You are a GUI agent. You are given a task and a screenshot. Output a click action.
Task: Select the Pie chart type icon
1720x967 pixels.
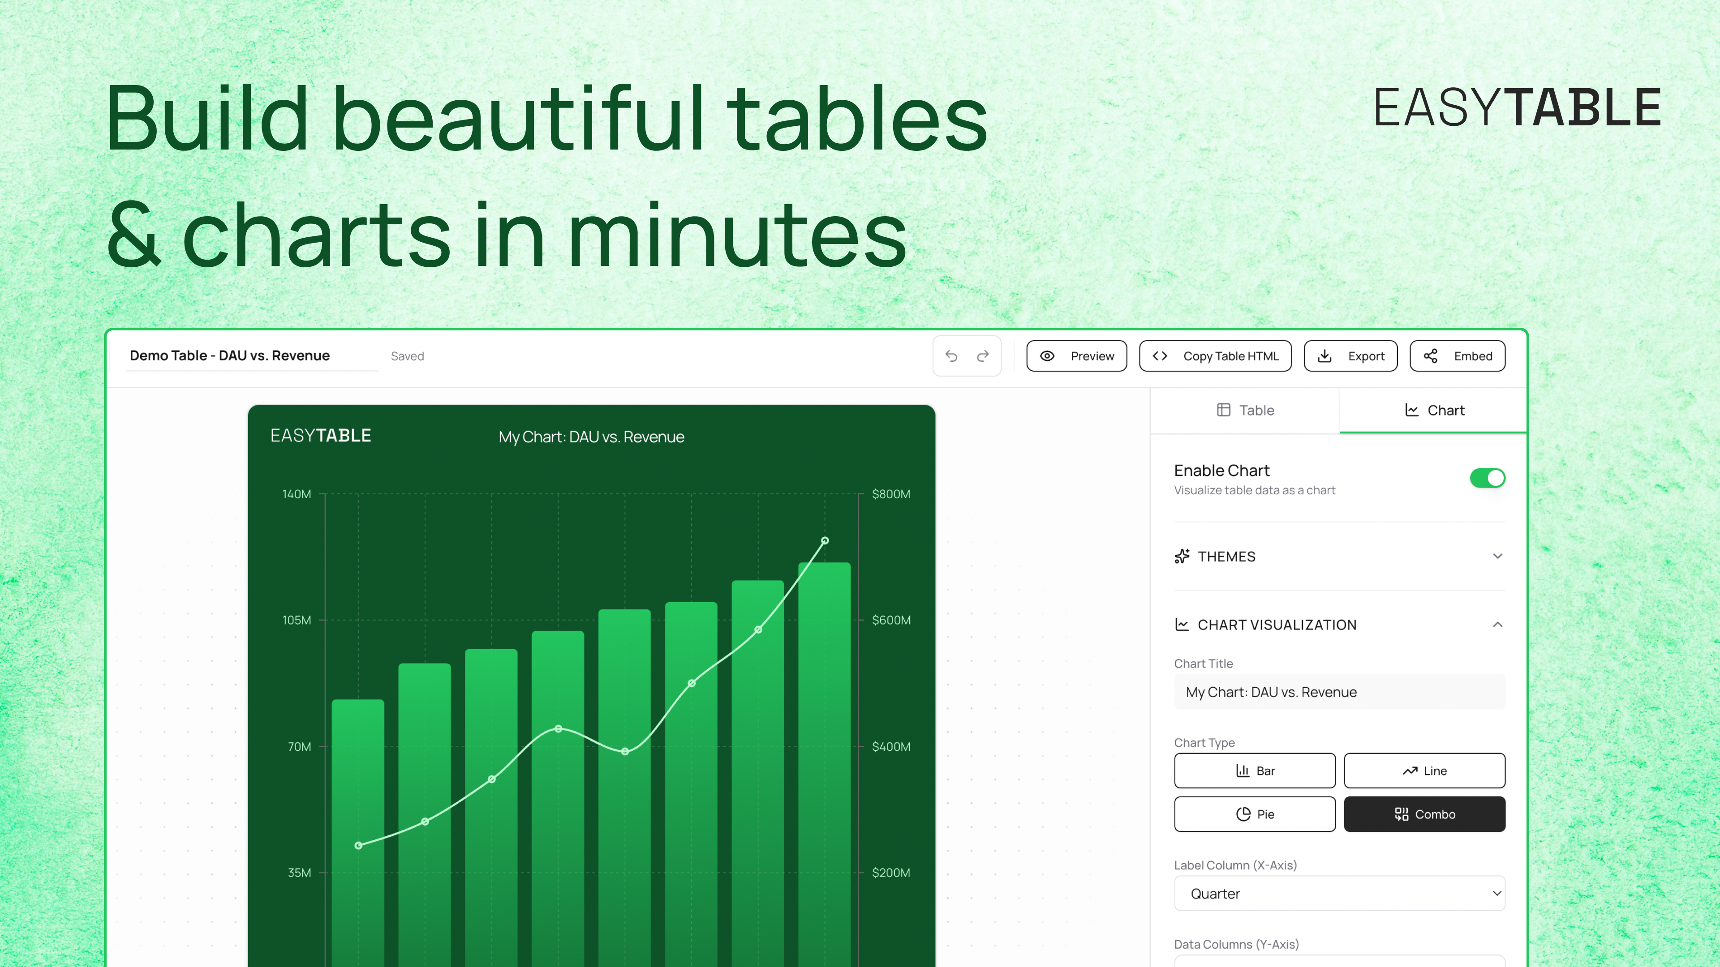1243,814
